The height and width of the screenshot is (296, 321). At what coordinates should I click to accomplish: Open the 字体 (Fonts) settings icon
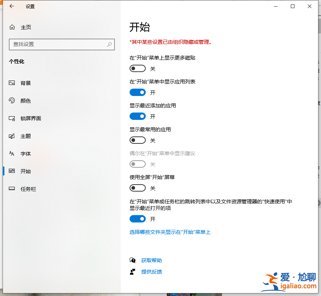[x=13, y=153]
